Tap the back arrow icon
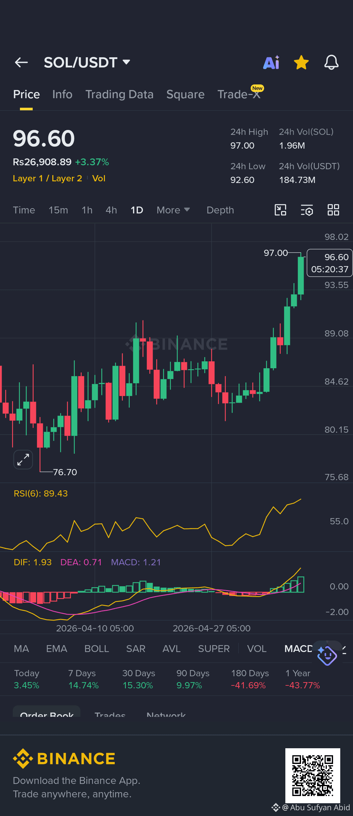 (21, 62)
